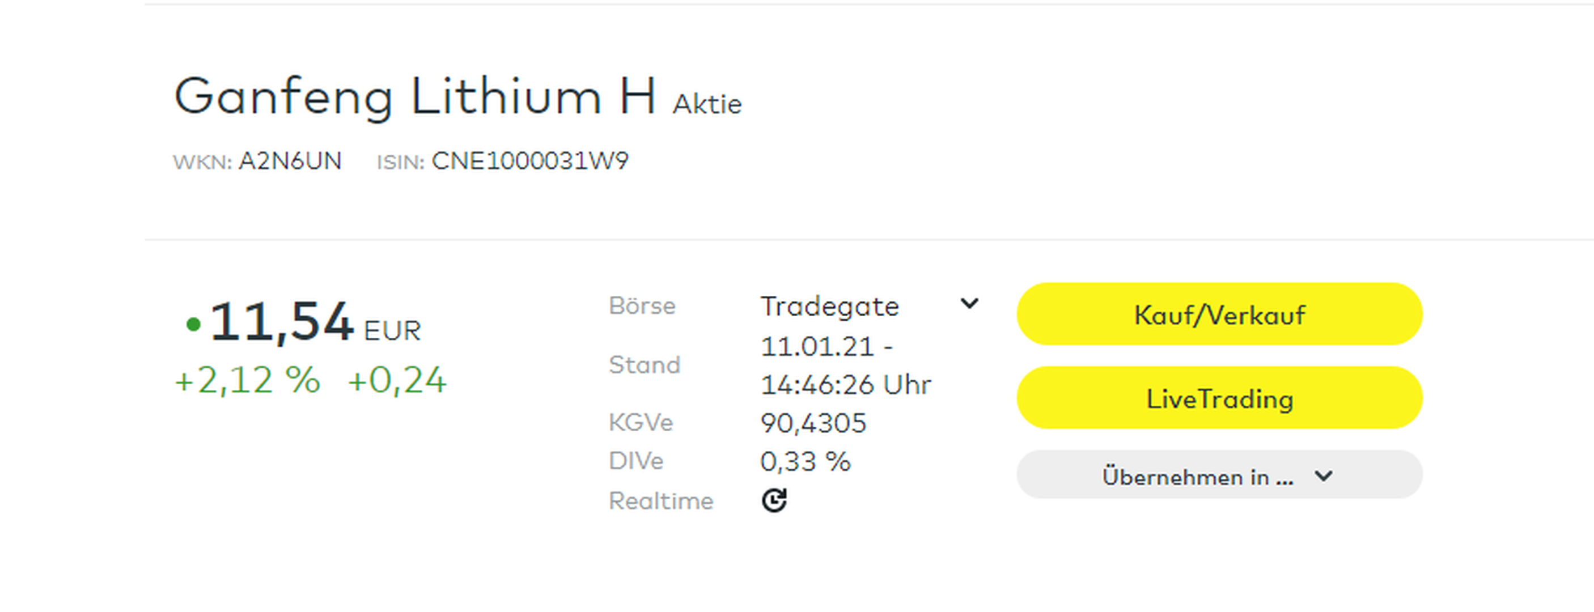Click the +0,24 absolute change value
The height and width of the screenshot is (612, 1594).
(397, 379)
